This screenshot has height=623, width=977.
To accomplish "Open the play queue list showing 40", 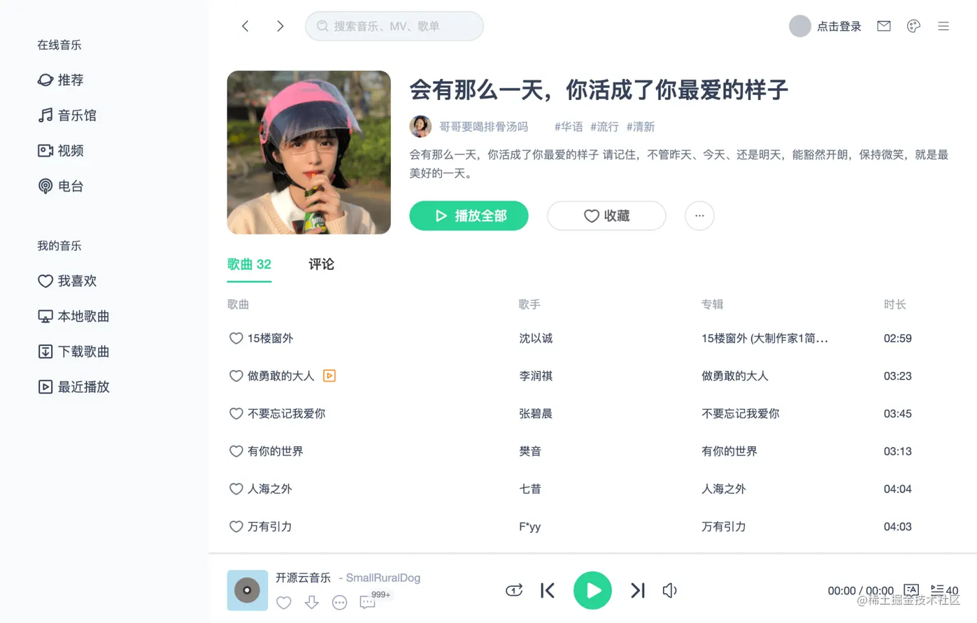I will 944,590.
